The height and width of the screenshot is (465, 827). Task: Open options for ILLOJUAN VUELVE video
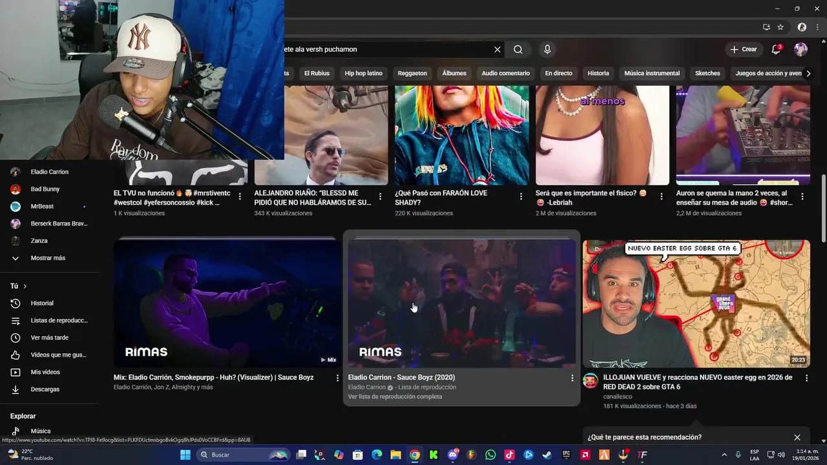(x=806, y=378)
